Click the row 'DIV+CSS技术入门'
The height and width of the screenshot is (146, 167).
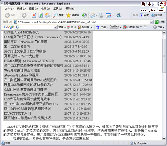(x=48, y=113)
